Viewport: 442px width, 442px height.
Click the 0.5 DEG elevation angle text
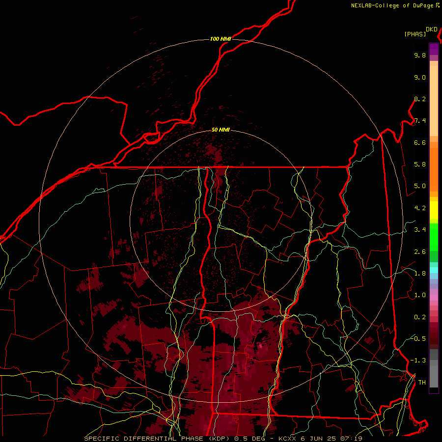(249, 439)
